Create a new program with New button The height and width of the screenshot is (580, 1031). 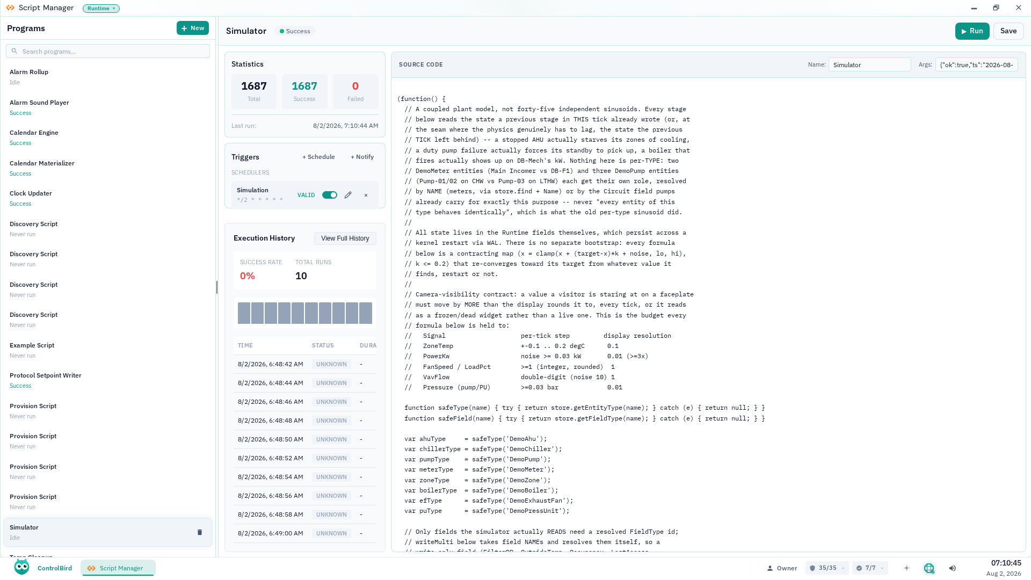coord(193,28)
